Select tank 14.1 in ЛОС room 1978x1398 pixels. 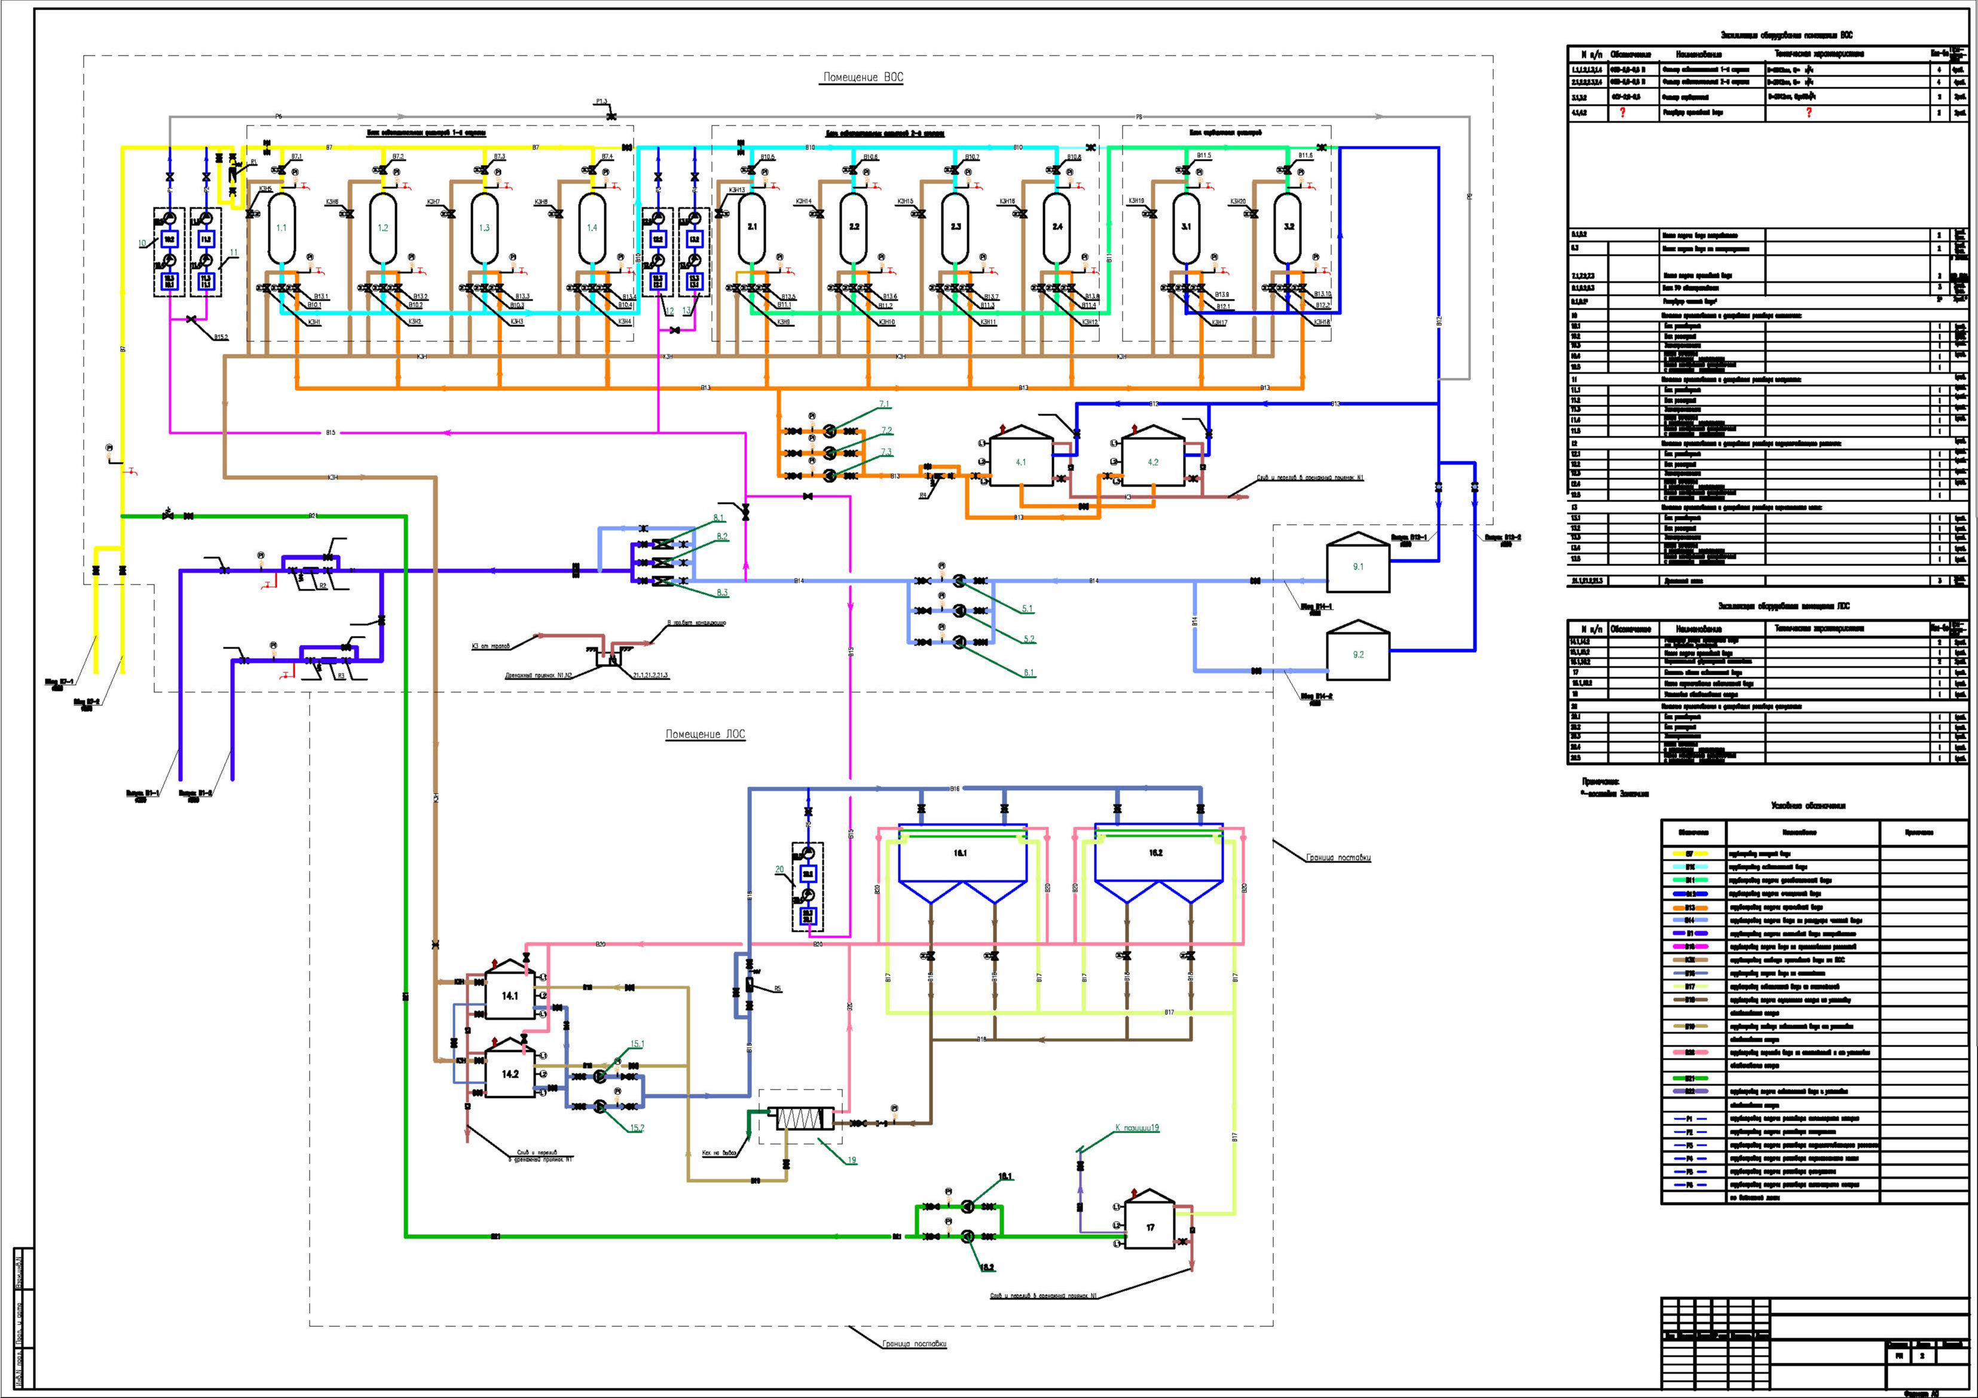[x=510, y=990]
